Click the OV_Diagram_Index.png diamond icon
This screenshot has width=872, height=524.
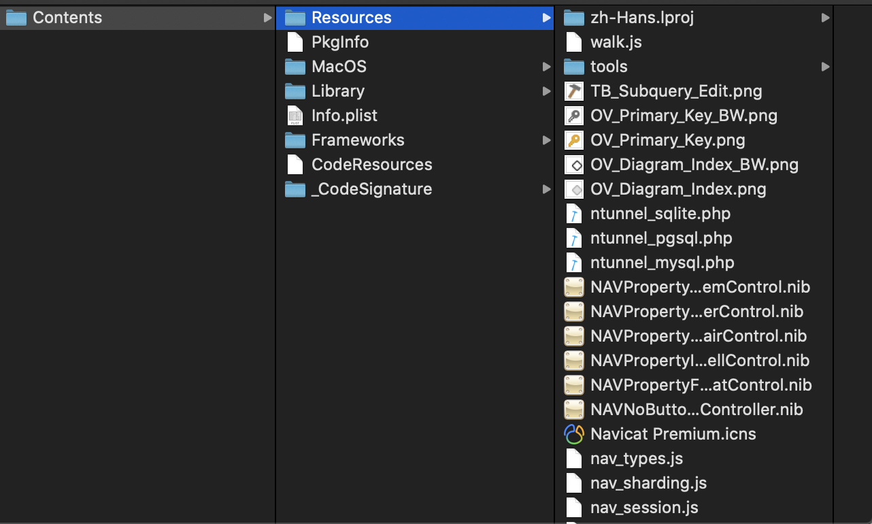point(575,189)
